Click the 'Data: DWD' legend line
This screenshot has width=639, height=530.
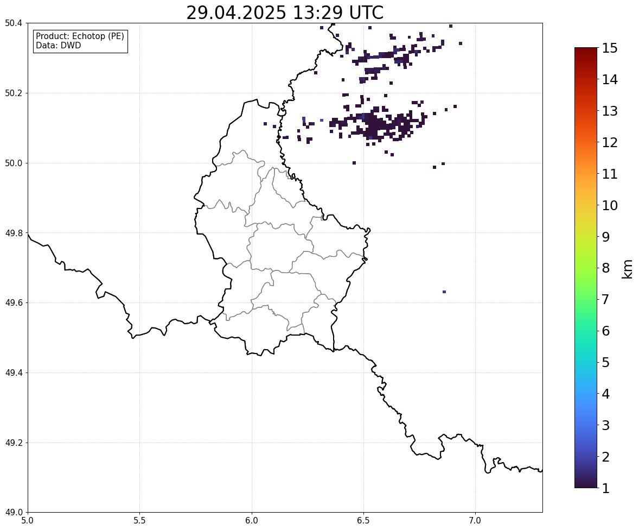click(x=58, y=45)
